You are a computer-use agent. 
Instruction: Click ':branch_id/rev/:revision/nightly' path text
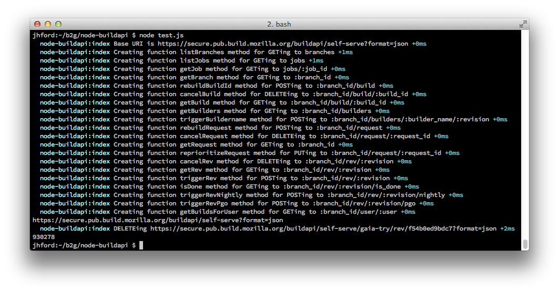point(386,195)
